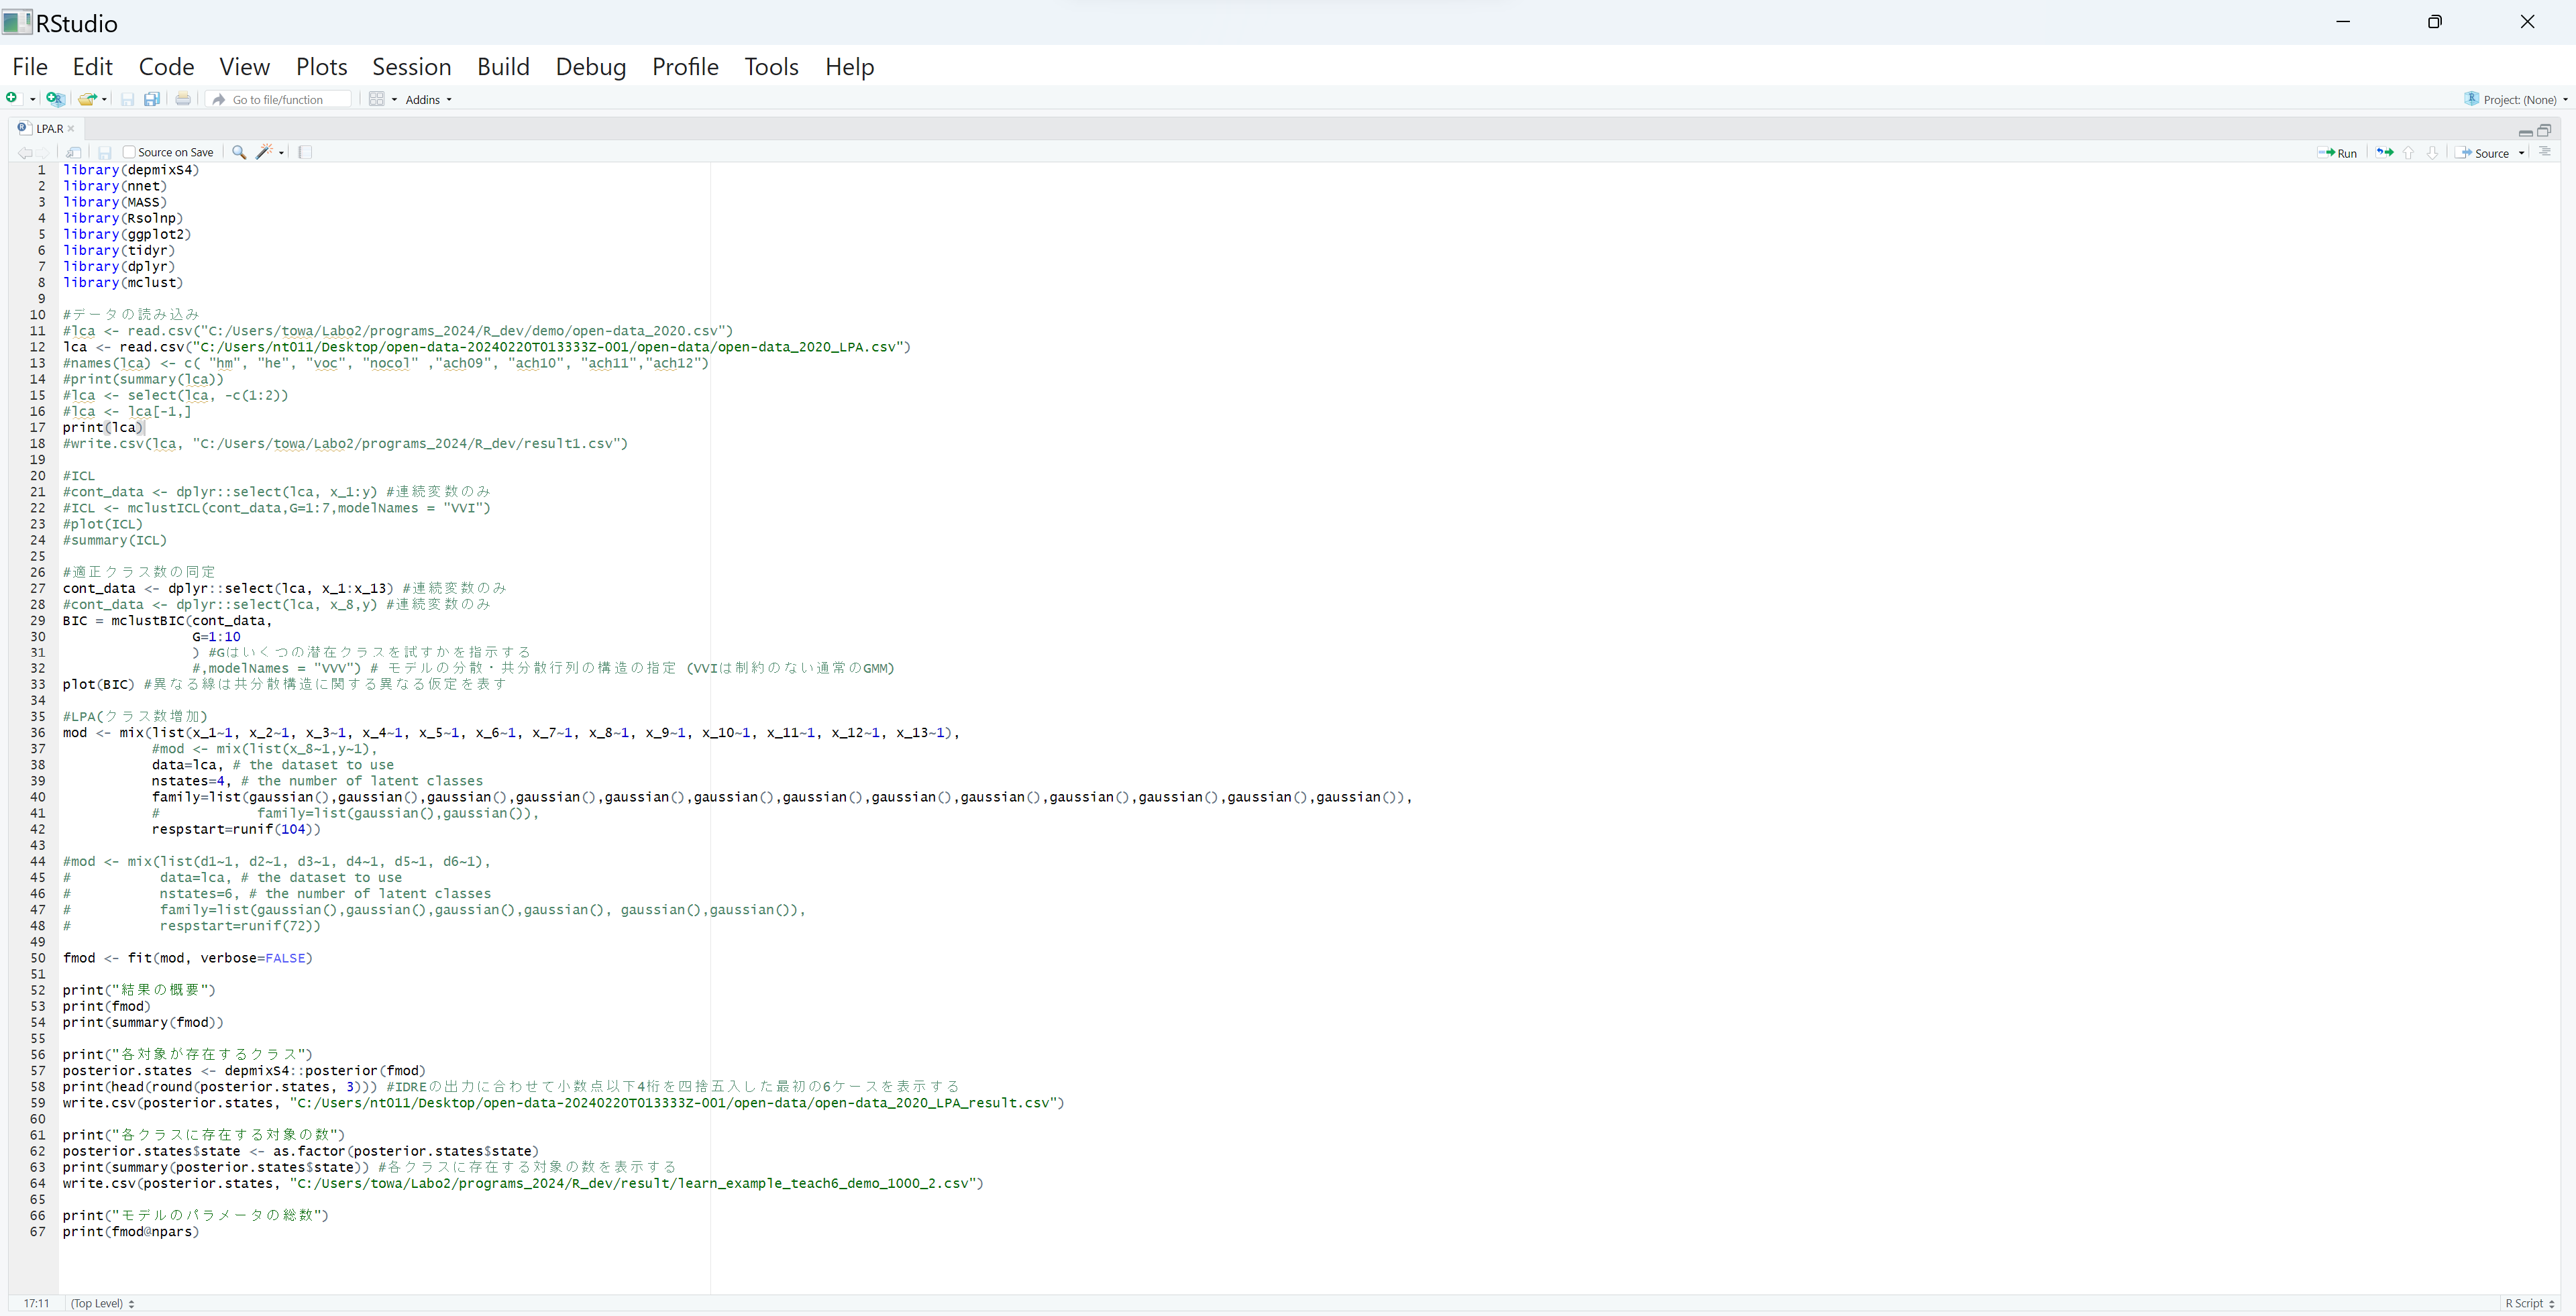This screenshot has width=2576, height=1316.
Task: Show document outline icon
Action: click(x=2545, y=152)
